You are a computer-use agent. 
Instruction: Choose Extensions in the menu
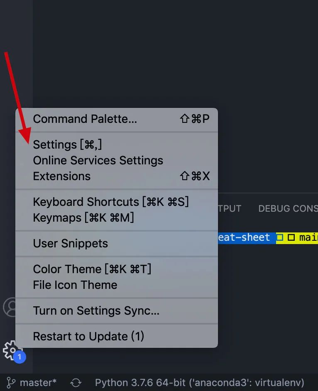117,176
